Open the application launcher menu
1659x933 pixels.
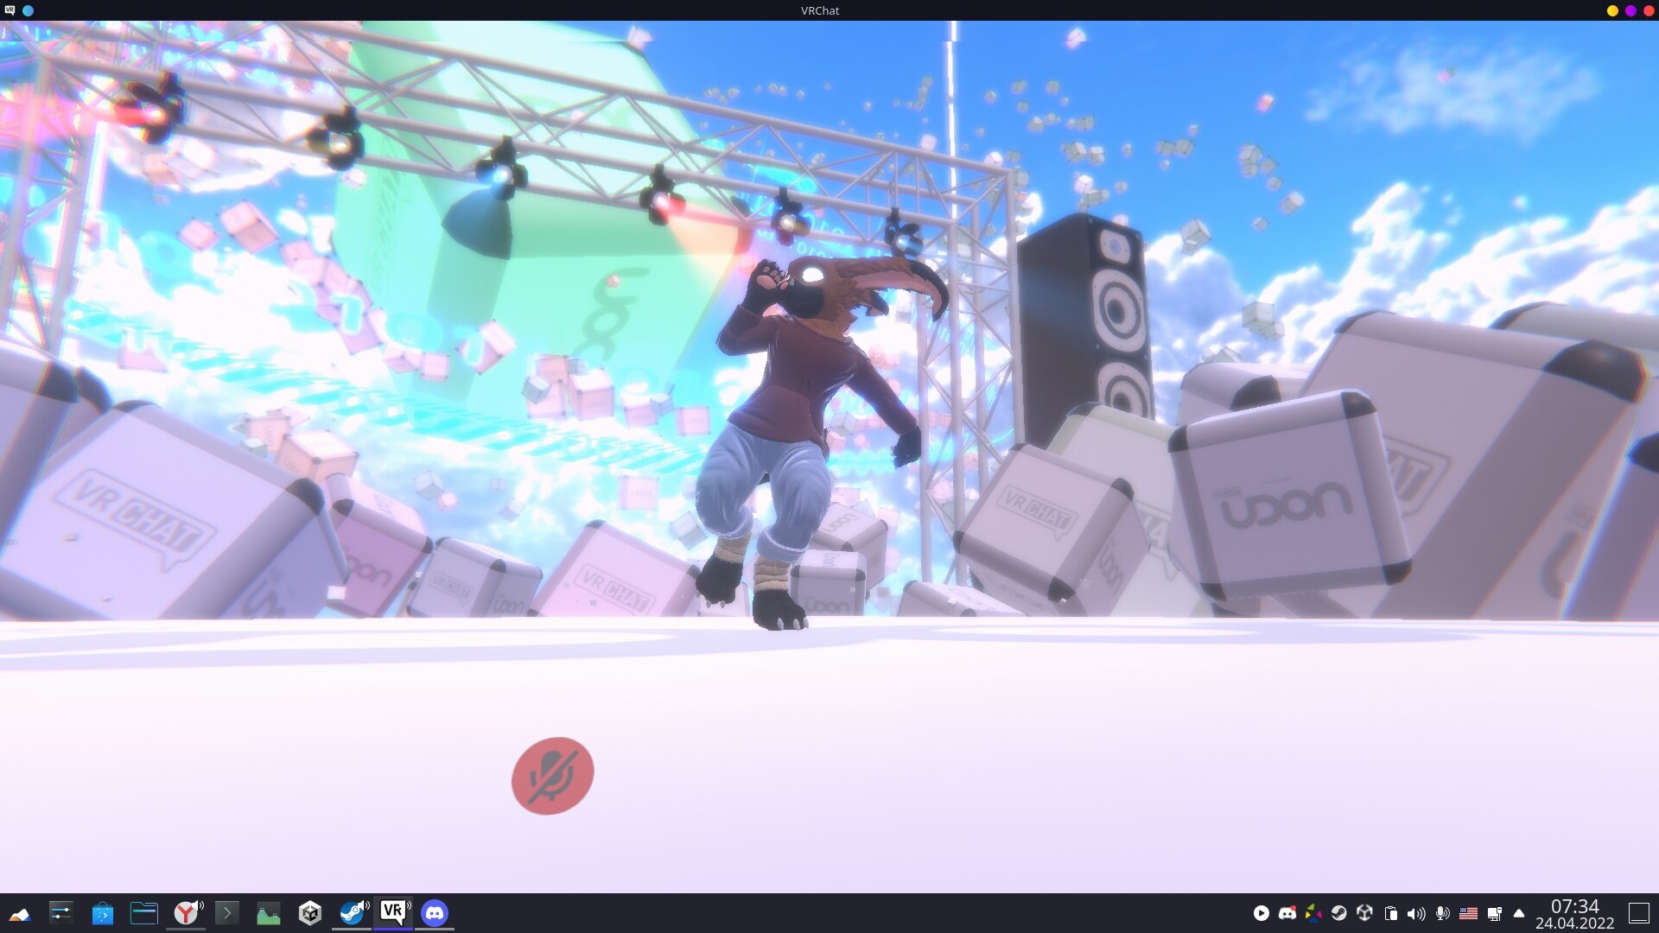click(21, 912)
